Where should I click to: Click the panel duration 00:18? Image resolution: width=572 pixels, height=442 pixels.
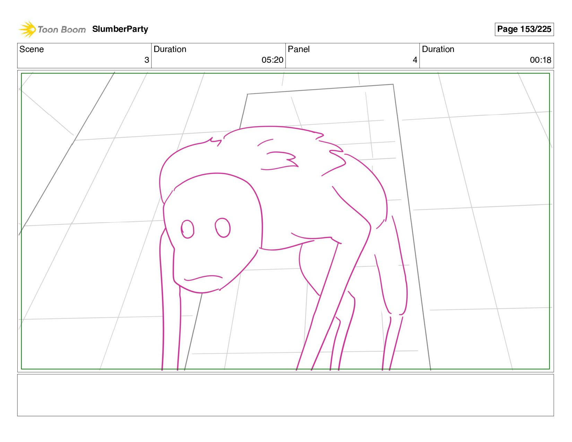click(540, 60)
